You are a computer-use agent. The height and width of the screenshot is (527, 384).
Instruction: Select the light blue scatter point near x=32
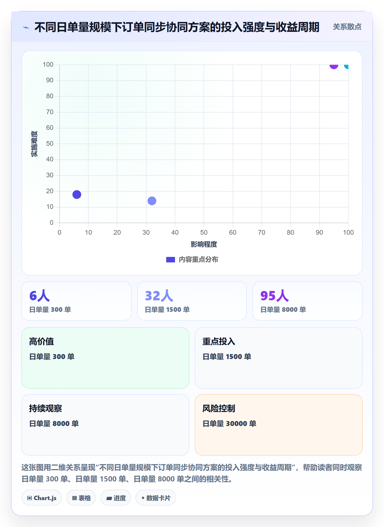pyautogui.click(x=152, y=201)
